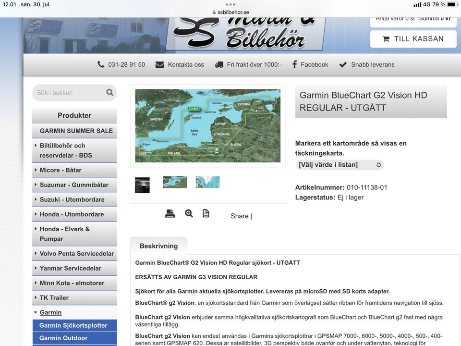
Task: Click the TILL KASSAN checkout button
Action: [x=413, y=39]
